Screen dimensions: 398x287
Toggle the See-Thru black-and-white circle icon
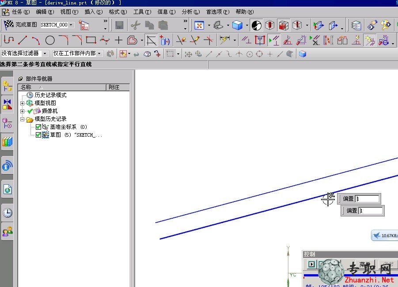coord(256,25)
